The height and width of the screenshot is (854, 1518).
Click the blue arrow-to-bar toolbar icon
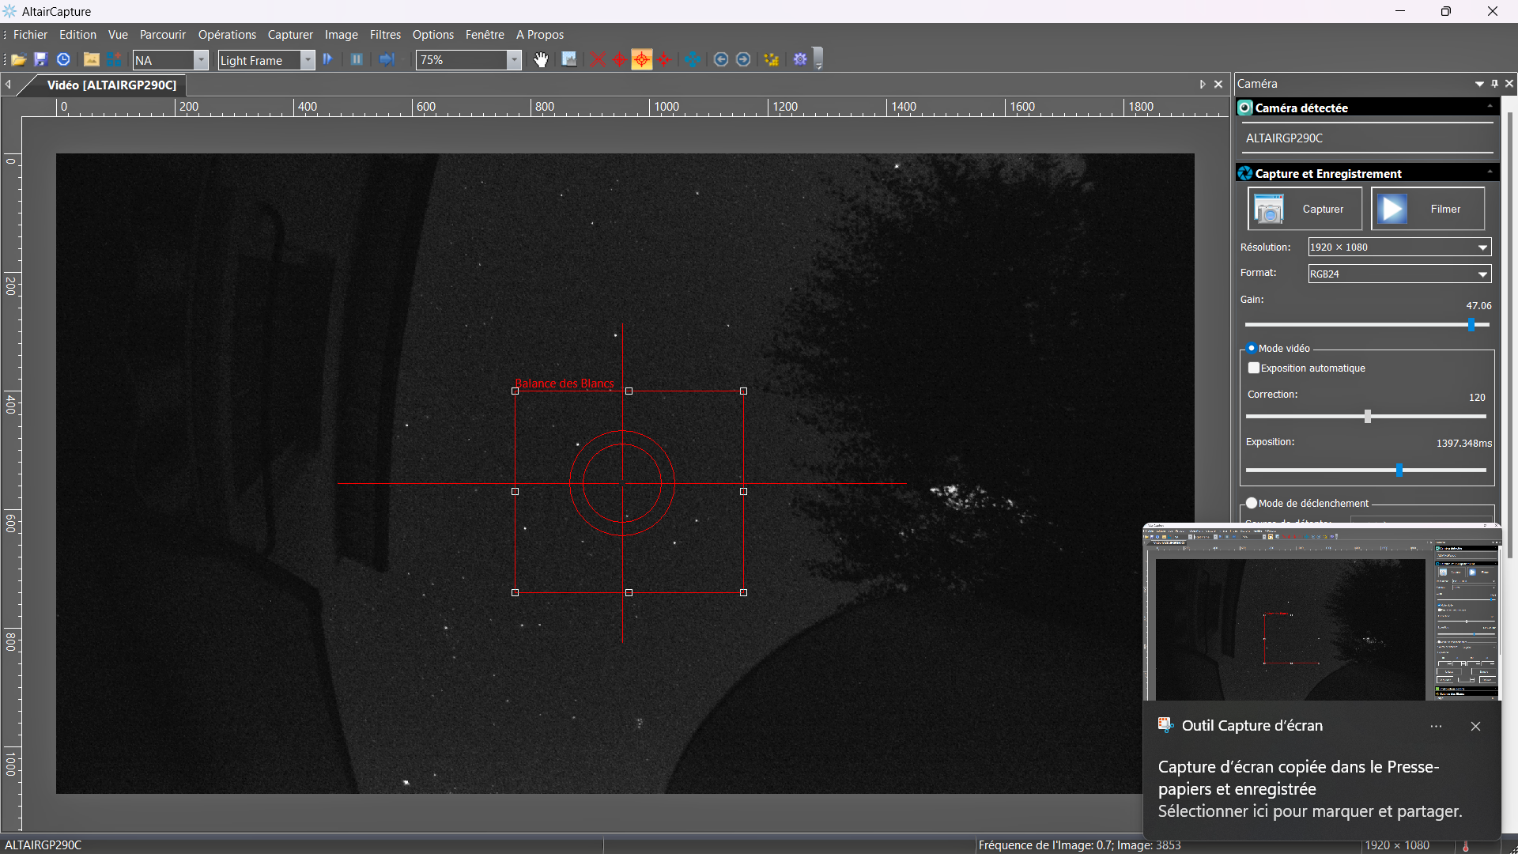tap(387, 60)
